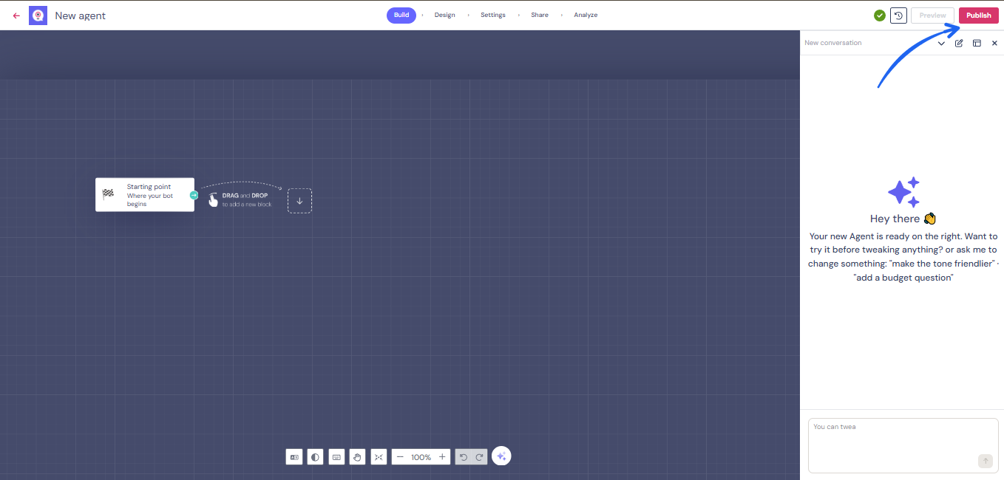Zoom out with minus button
This screenshot has width=1004, height=480.
click(400, 457)
